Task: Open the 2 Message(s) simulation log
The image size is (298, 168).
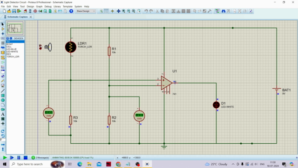Action: click(x=40, y=158)
